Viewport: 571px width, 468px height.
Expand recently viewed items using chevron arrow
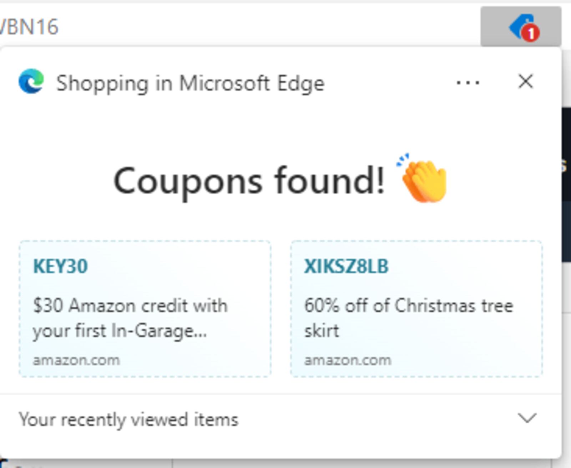click(x=527, y=418)
